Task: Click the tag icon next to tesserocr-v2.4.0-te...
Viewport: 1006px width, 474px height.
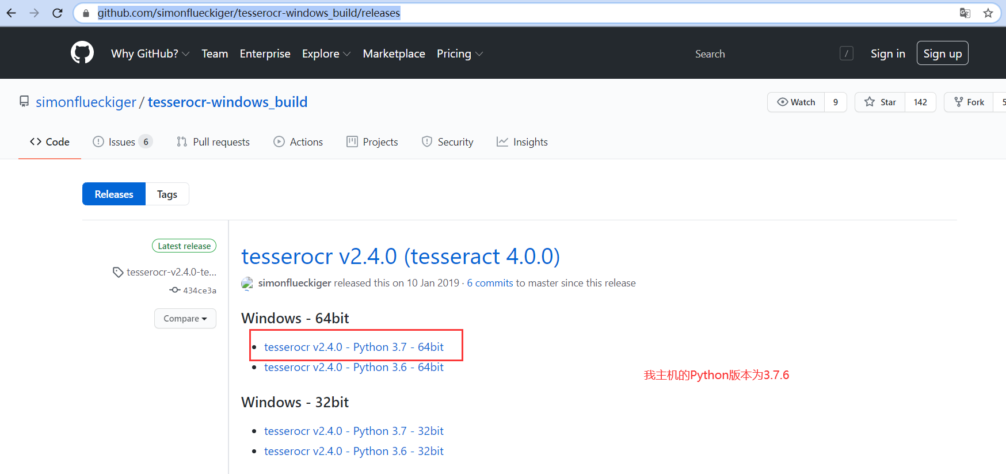Action: pyautogui.click(x=118, y=272)
